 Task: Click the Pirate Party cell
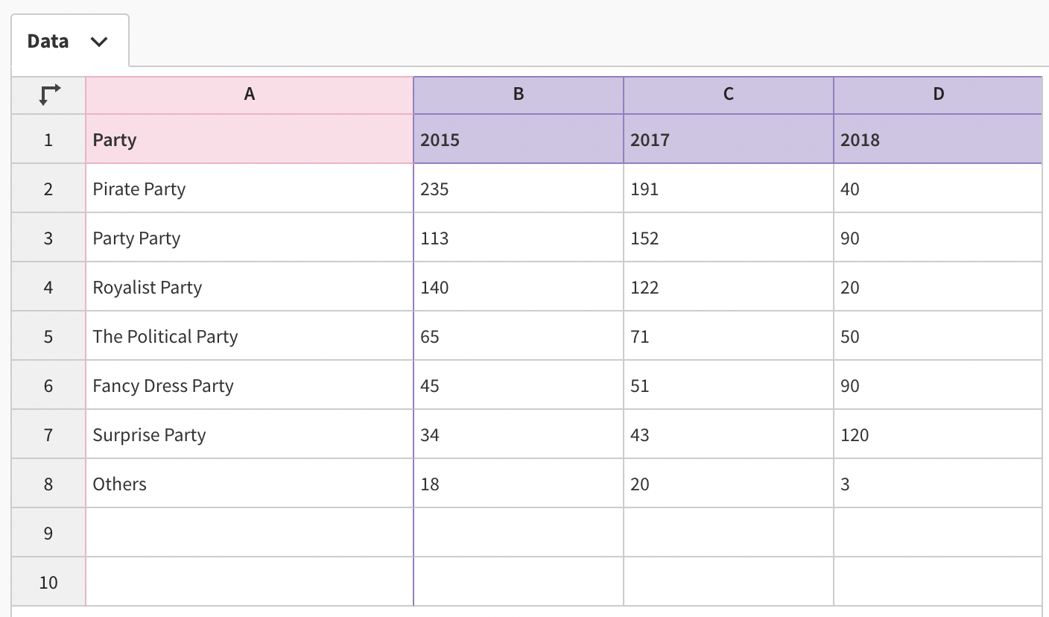coord(250,189)
